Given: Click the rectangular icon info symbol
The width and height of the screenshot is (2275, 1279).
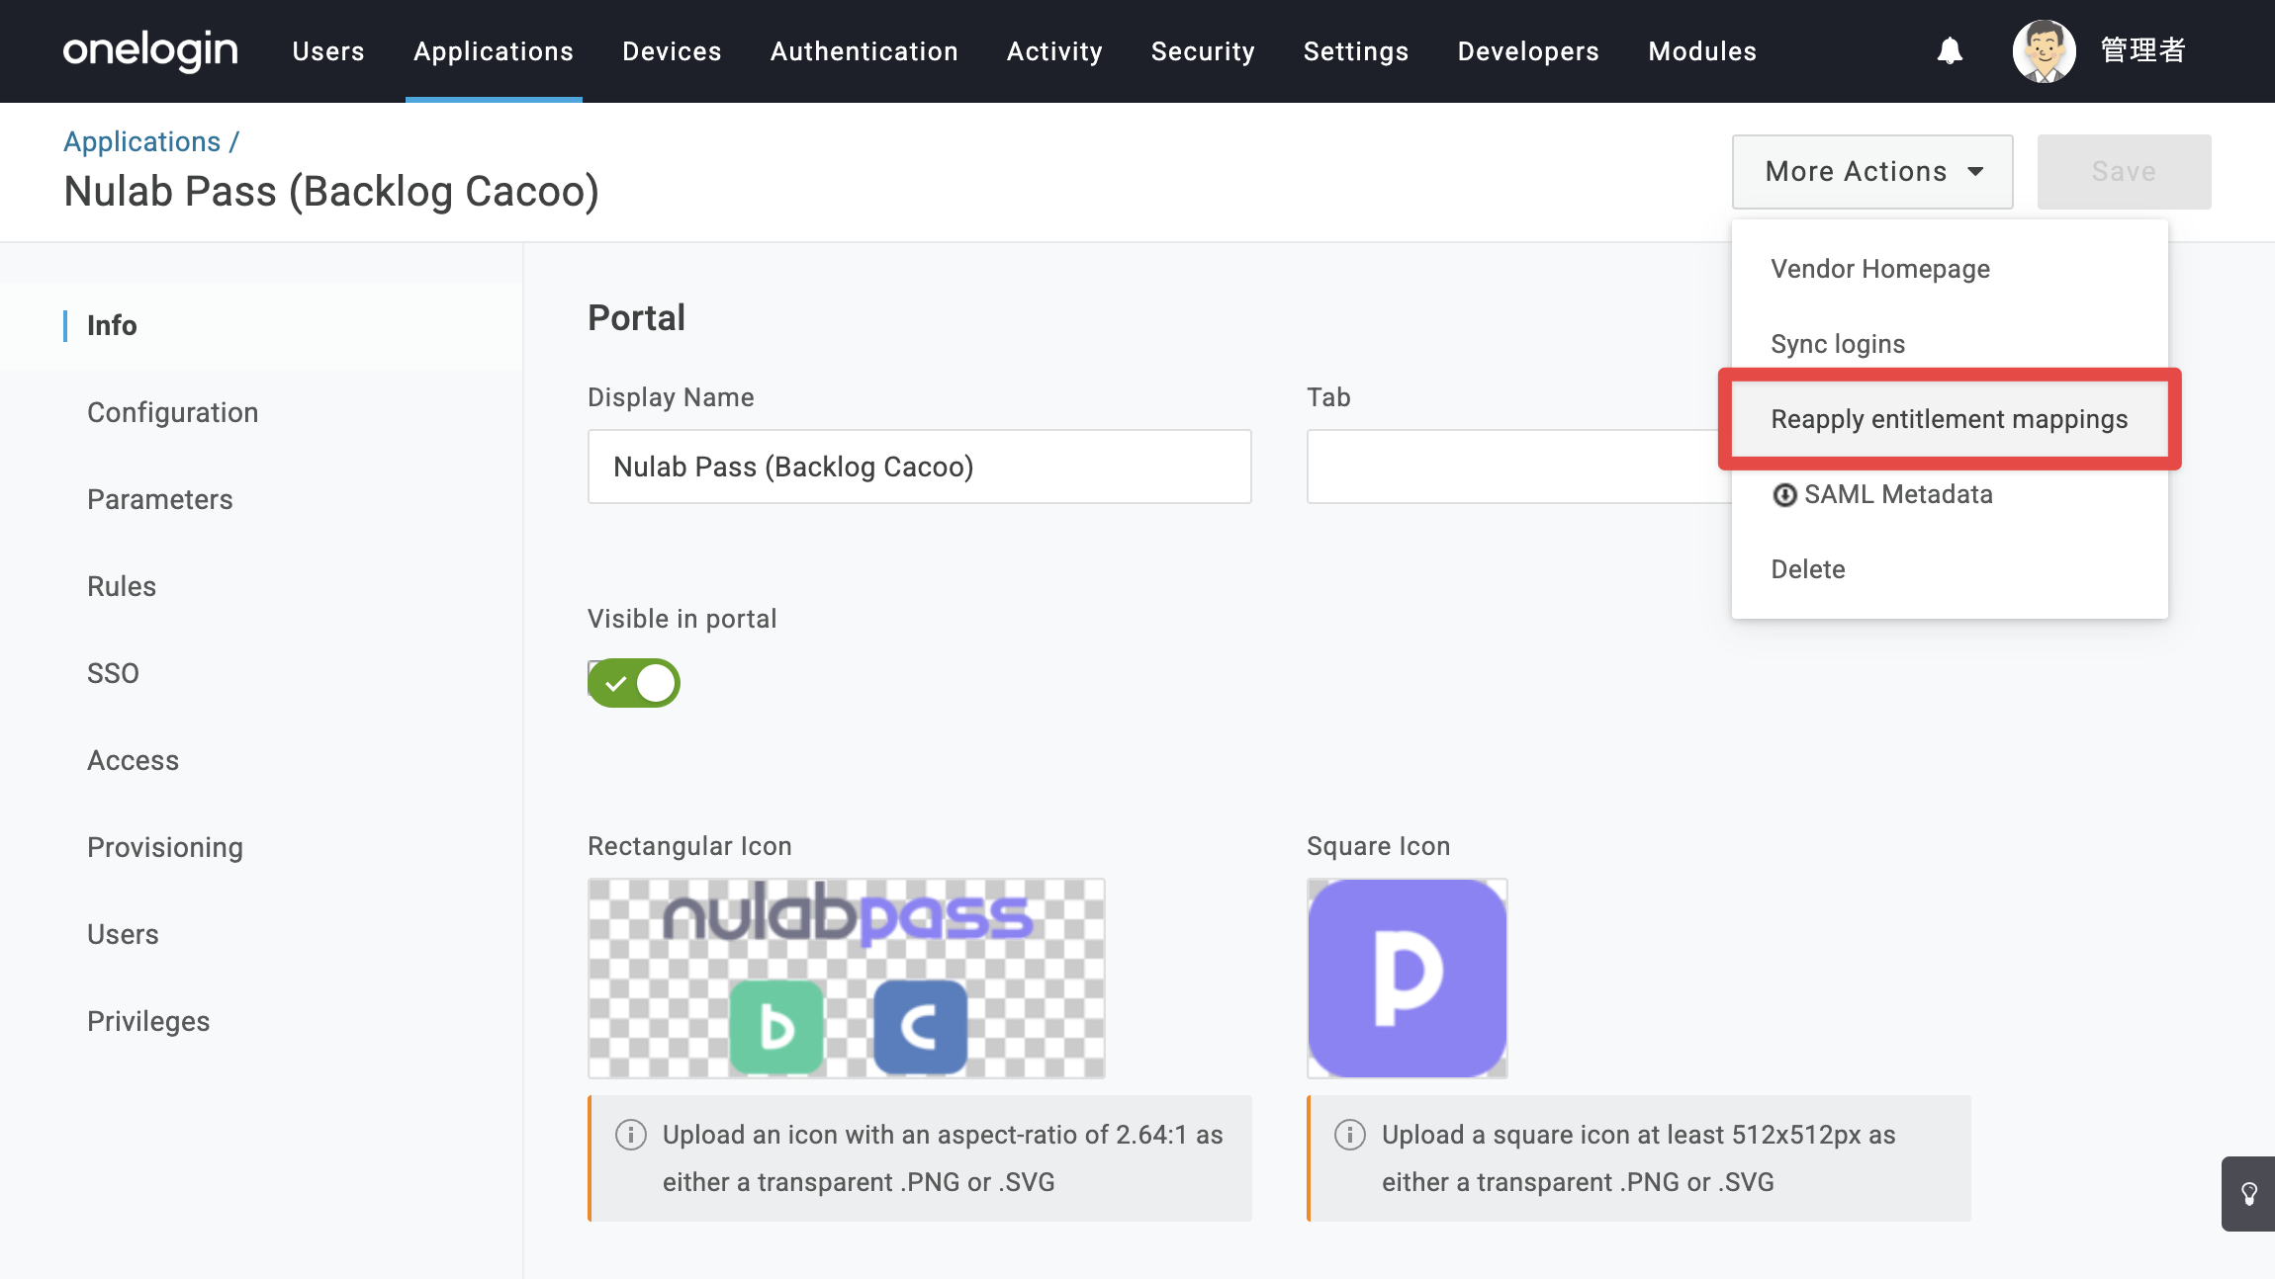Looking at the screenshot, I should 630,1135.
